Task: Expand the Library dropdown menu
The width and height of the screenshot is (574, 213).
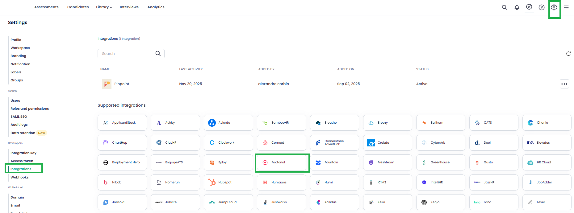Action: (104, 7)
